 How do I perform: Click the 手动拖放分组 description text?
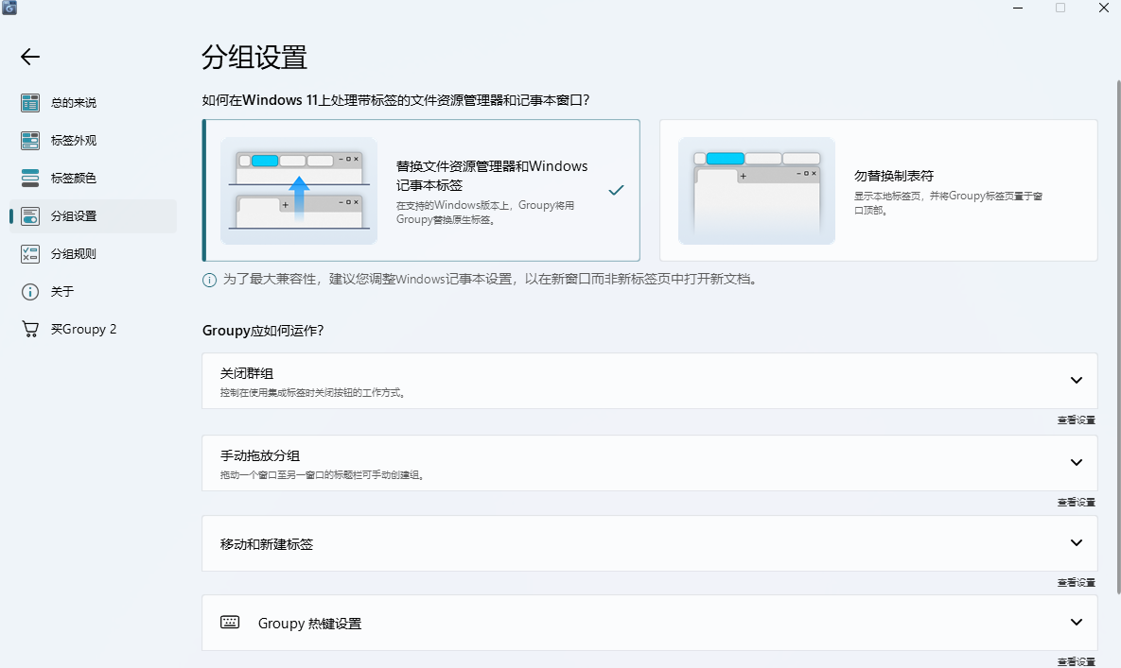coord(322,474)
